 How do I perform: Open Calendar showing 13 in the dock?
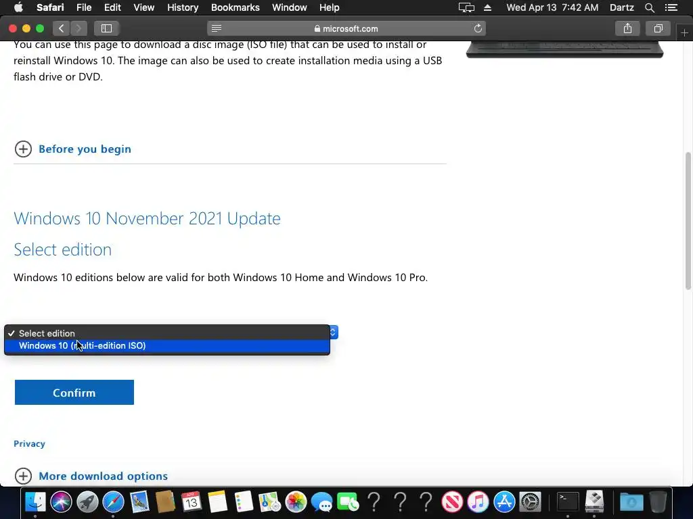click(192, 502)
